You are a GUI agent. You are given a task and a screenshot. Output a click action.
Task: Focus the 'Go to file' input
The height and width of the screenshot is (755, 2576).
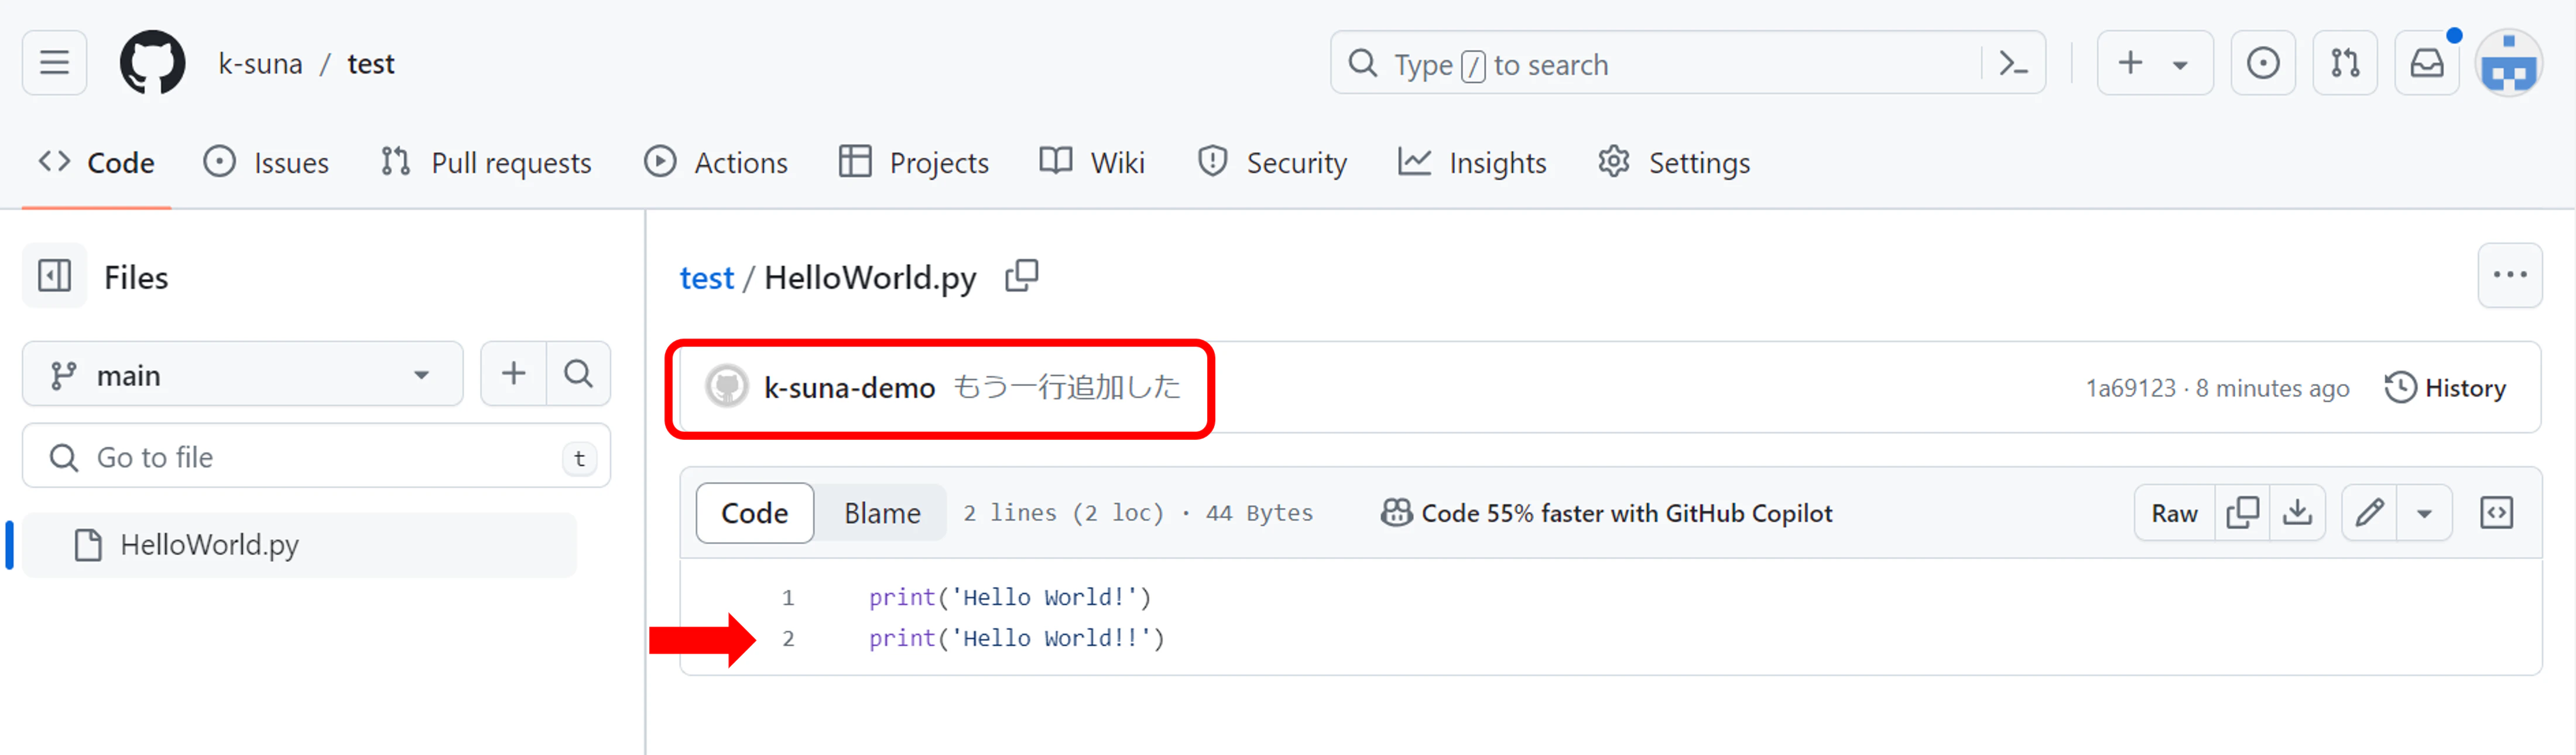pyautogui.click(x=316, y=456)
